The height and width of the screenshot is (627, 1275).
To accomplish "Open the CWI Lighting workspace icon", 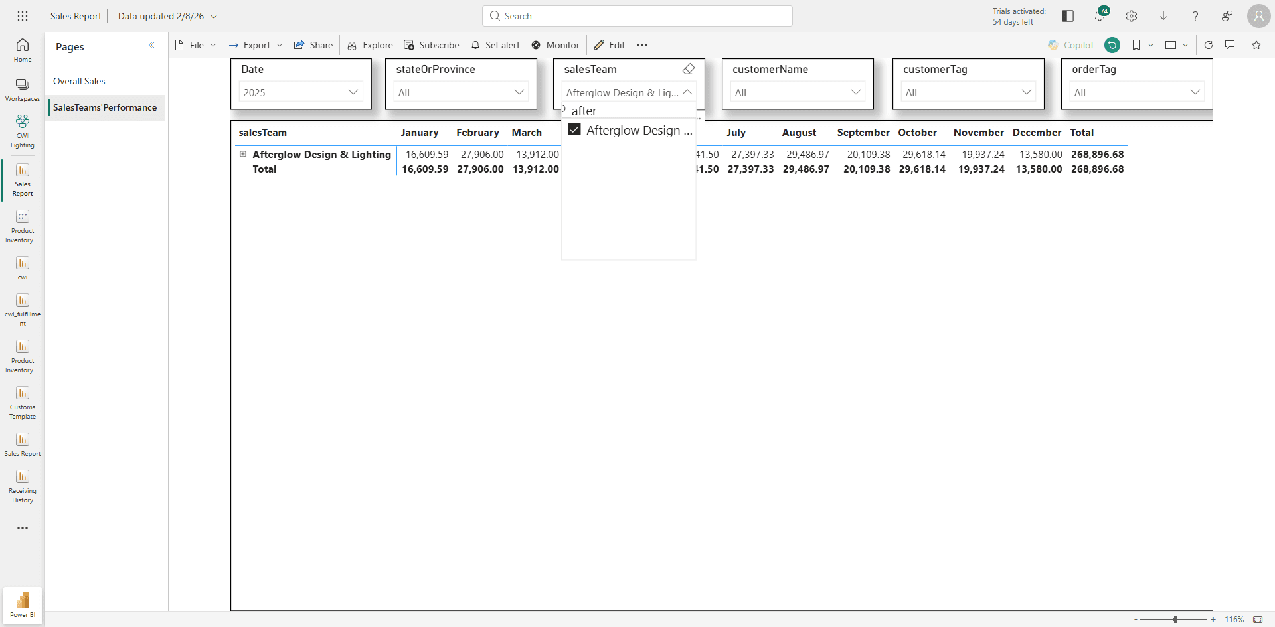I will point(23,131).
